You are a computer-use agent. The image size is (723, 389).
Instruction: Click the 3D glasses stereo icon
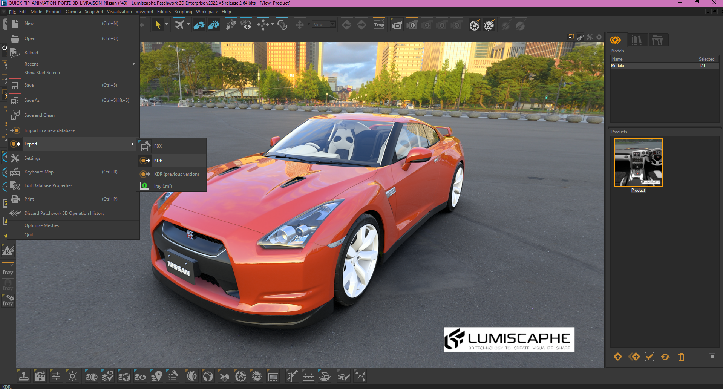(x=343, y=376)
